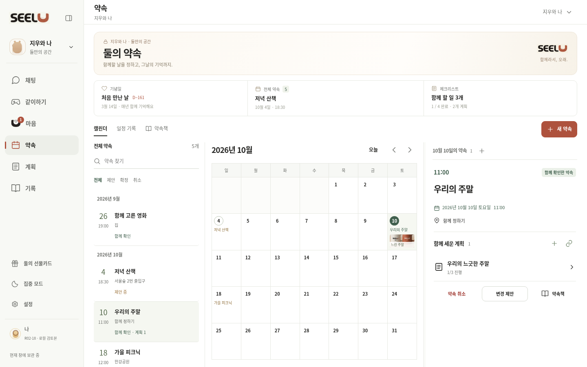587x367 pixels.
Task: Expand 우리의 느긋한 주말 plan chevron
Action: [x=572, y=267]
